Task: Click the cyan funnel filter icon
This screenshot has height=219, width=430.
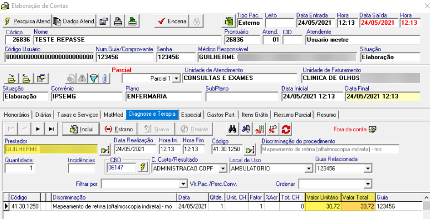Action: click(x=93, y=79)
